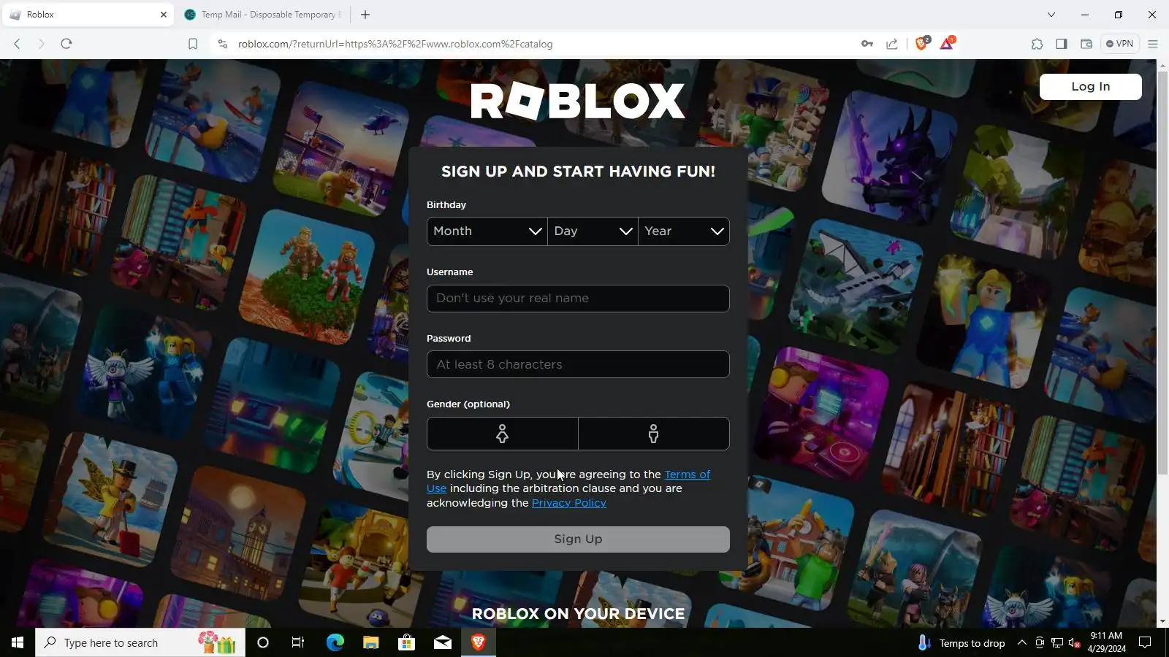This screenshot has width=1169, height=657.
Task: Reload the current page
Action: (x=66, y=44)
